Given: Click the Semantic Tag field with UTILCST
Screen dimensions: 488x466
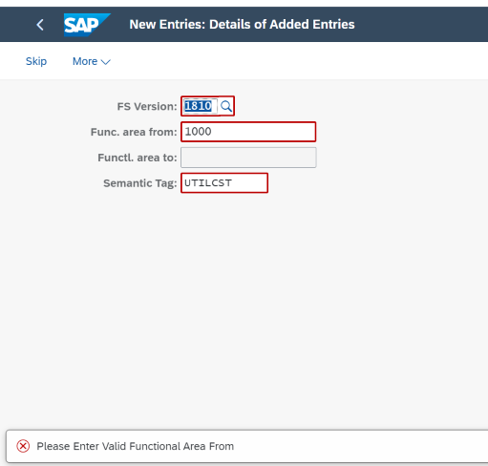Looking at the screenshot, I should point(224,183).
